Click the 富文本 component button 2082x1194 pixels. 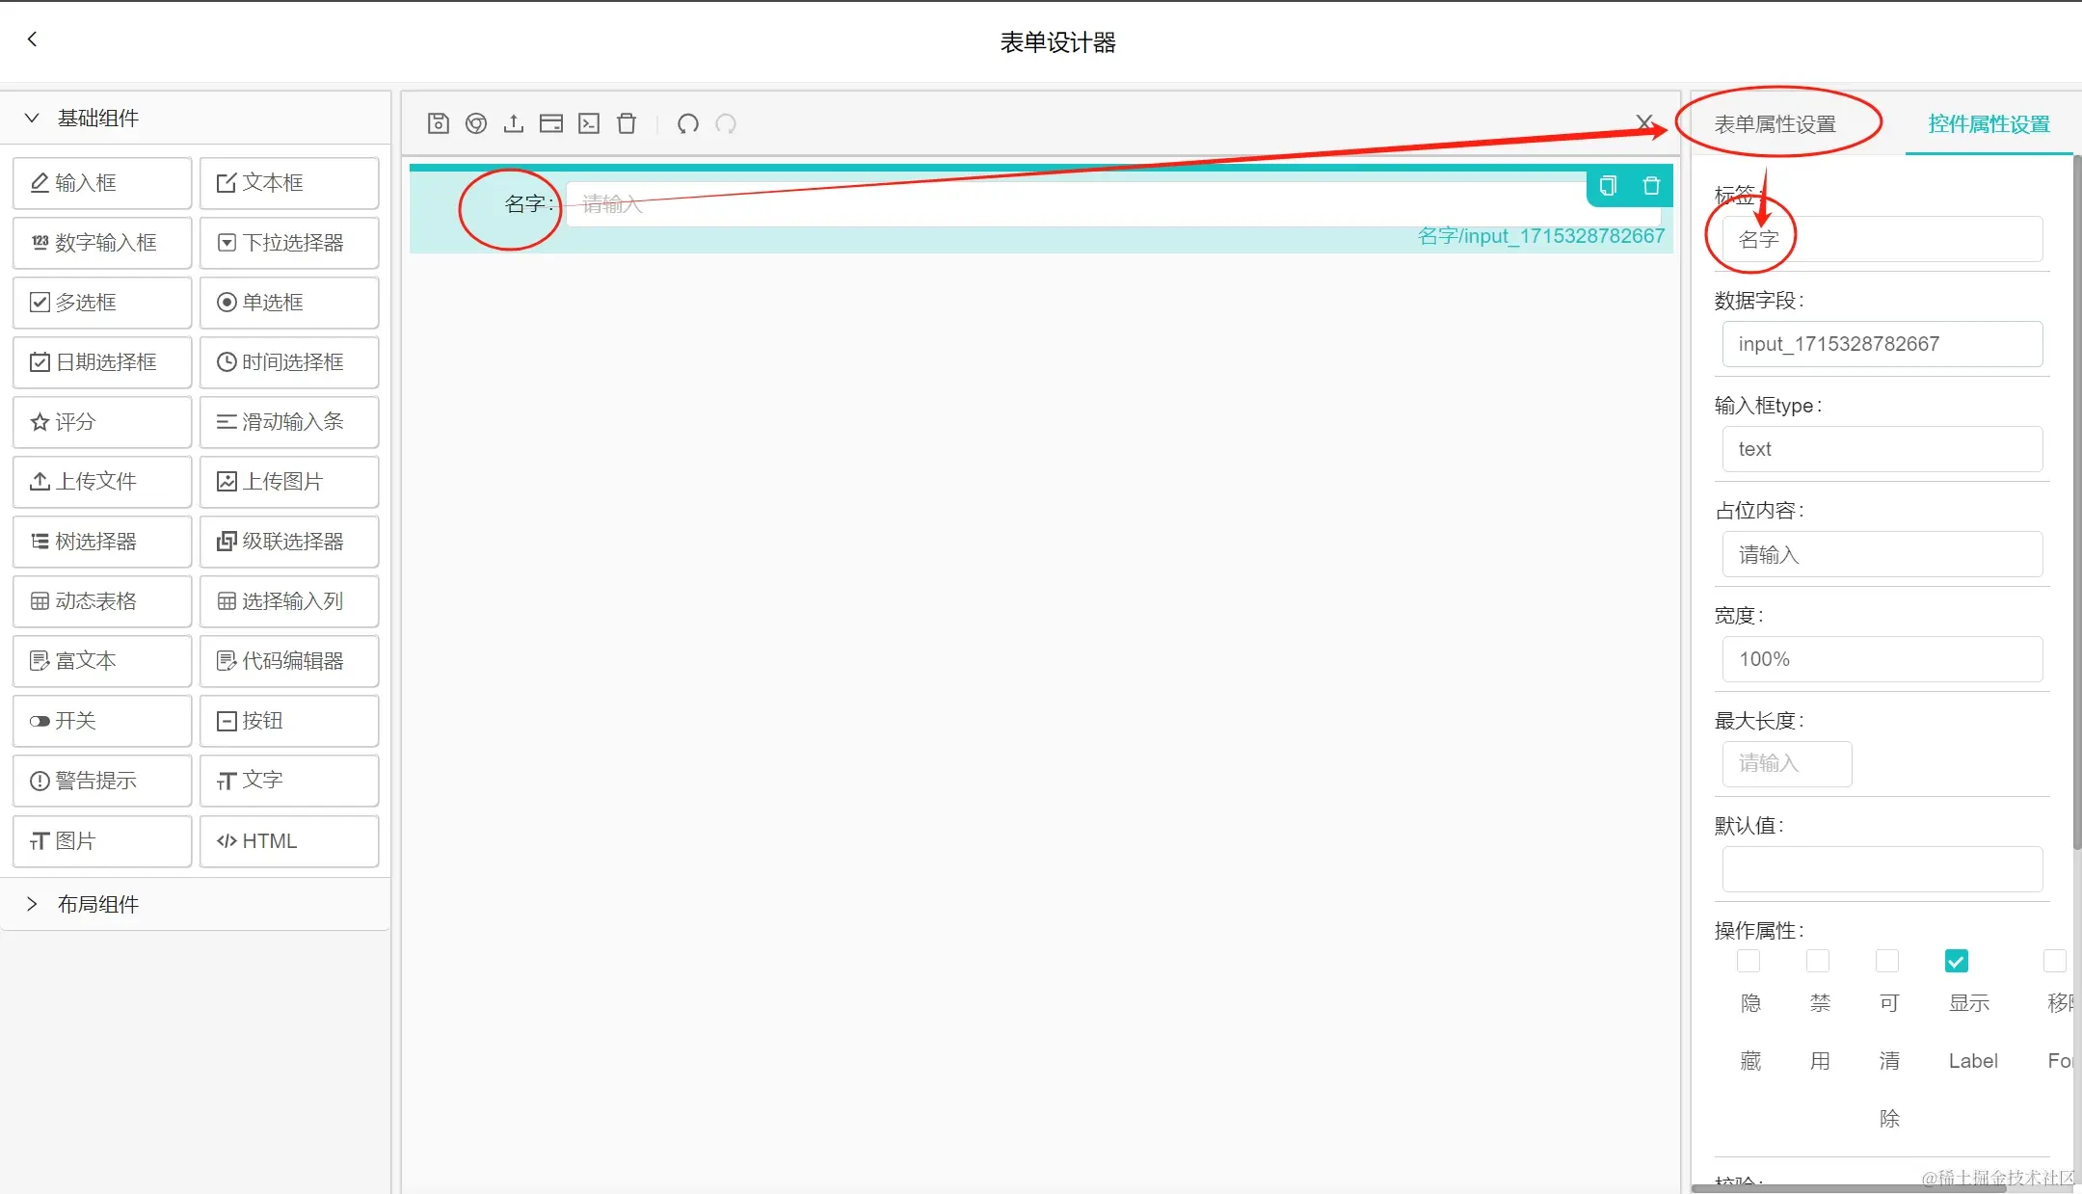pos(102,661)
